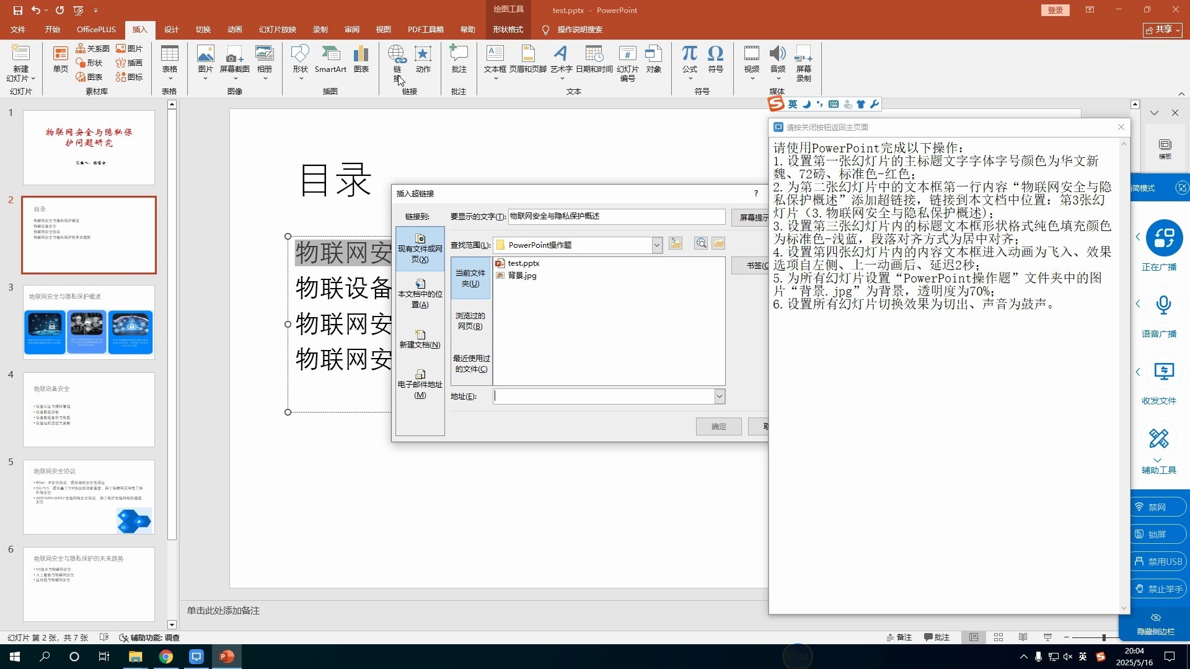Expand the Audio (音频) dropdown in ribbon
The height and width of the screenshot is (669, 1190).
pyautogui.click(x=778, y=79)
